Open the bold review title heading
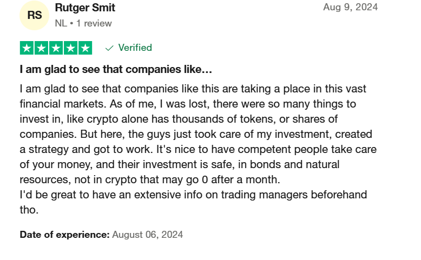The image size is (421, 260). click(x=116, y=70)
